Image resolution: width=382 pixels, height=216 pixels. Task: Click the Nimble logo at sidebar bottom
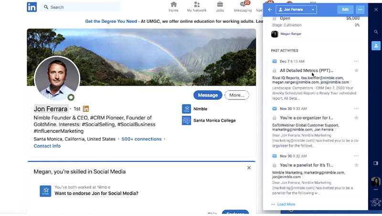pos(375,202)
